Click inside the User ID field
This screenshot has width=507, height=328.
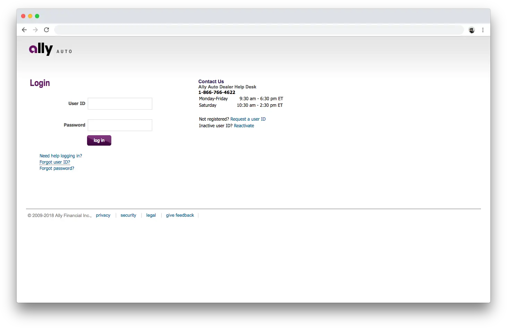(120, 103)
